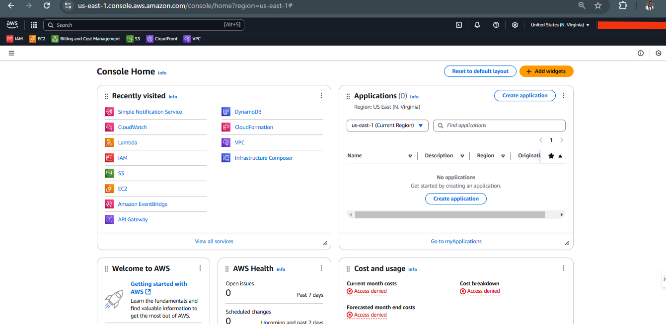This screenshot has height=324, width=666.
Task: Open the Name column filter dropdown
Action: [x=410, y=155]
